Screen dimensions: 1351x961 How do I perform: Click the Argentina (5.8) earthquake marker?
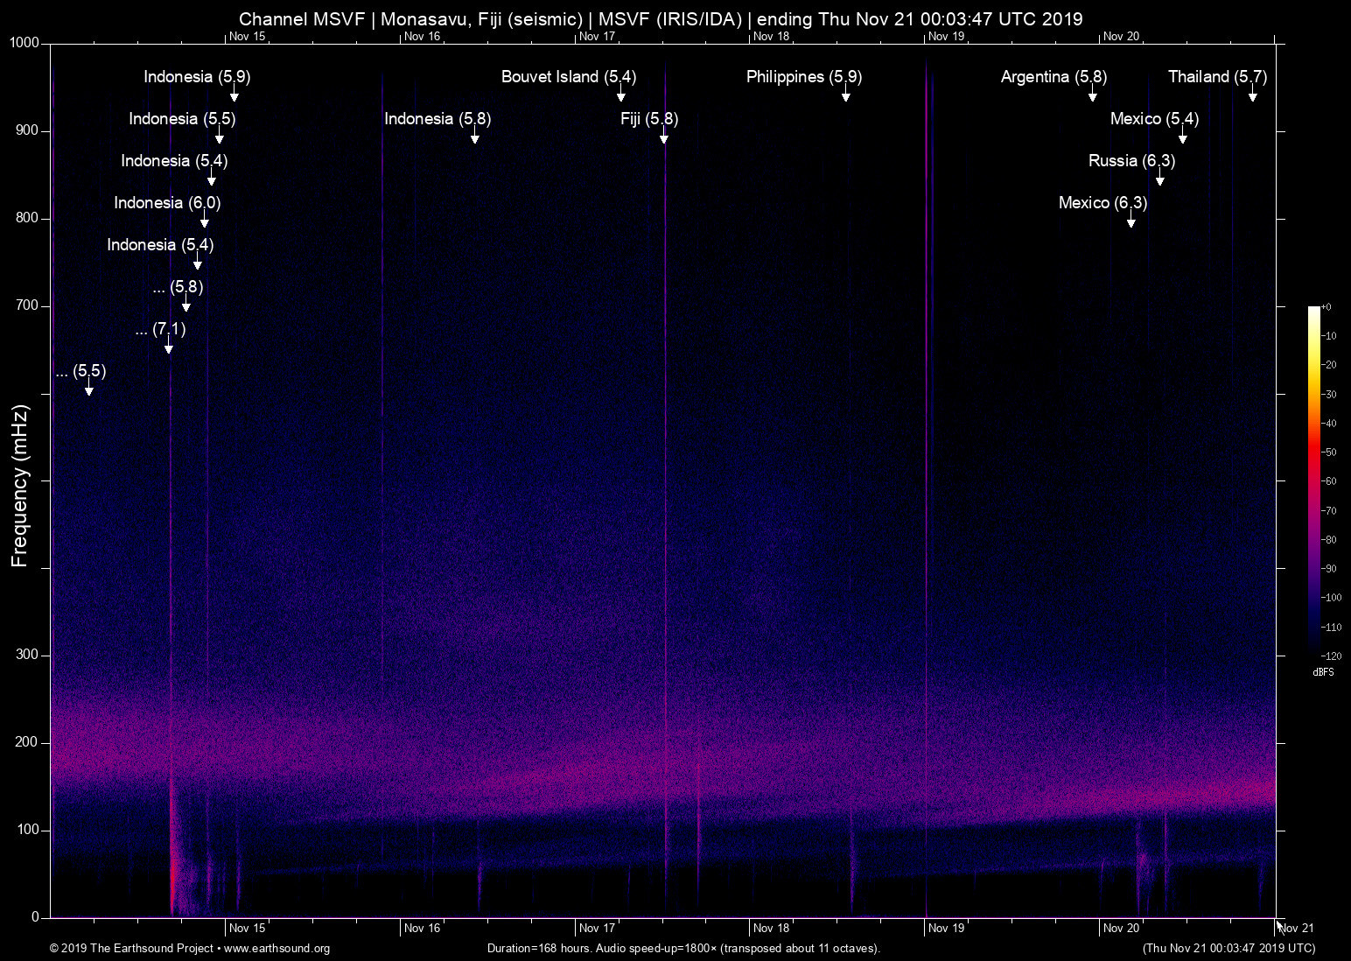(x=1053, y=77)
